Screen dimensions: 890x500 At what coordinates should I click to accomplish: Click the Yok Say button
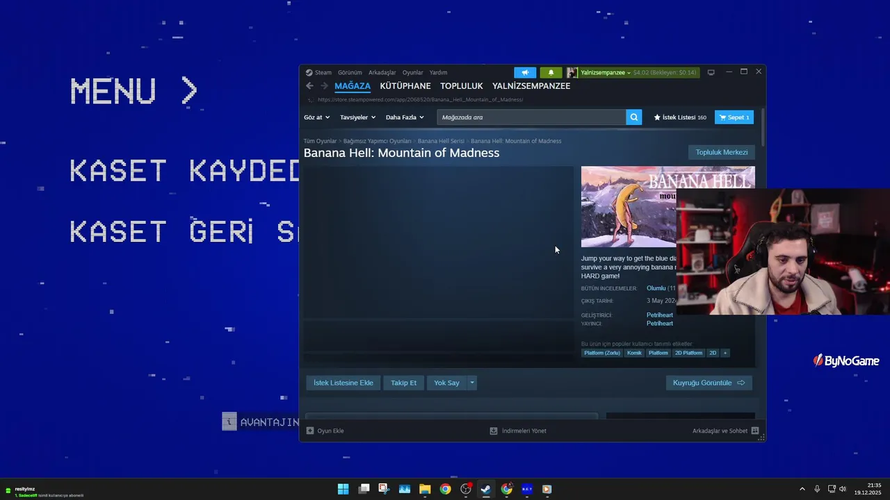tap(446, 383)
